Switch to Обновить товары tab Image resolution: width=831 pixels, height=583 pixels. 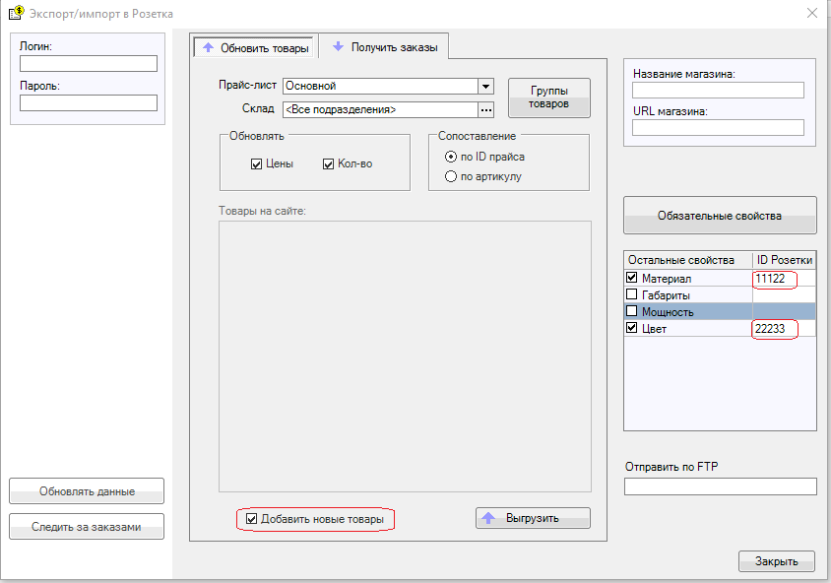coord(255,47)
